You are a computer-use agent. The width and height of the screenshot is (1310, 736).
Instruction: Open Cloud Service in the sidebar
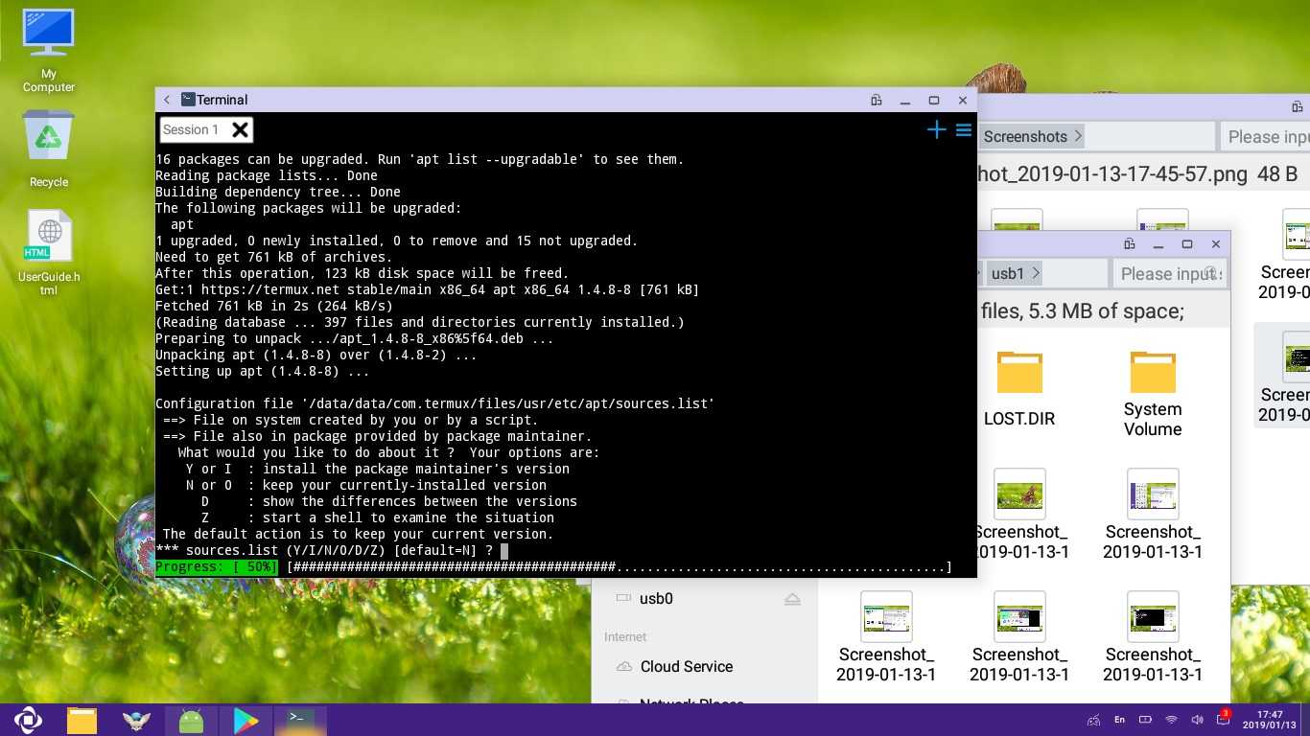pyautogui.click(x=687, y=666)
